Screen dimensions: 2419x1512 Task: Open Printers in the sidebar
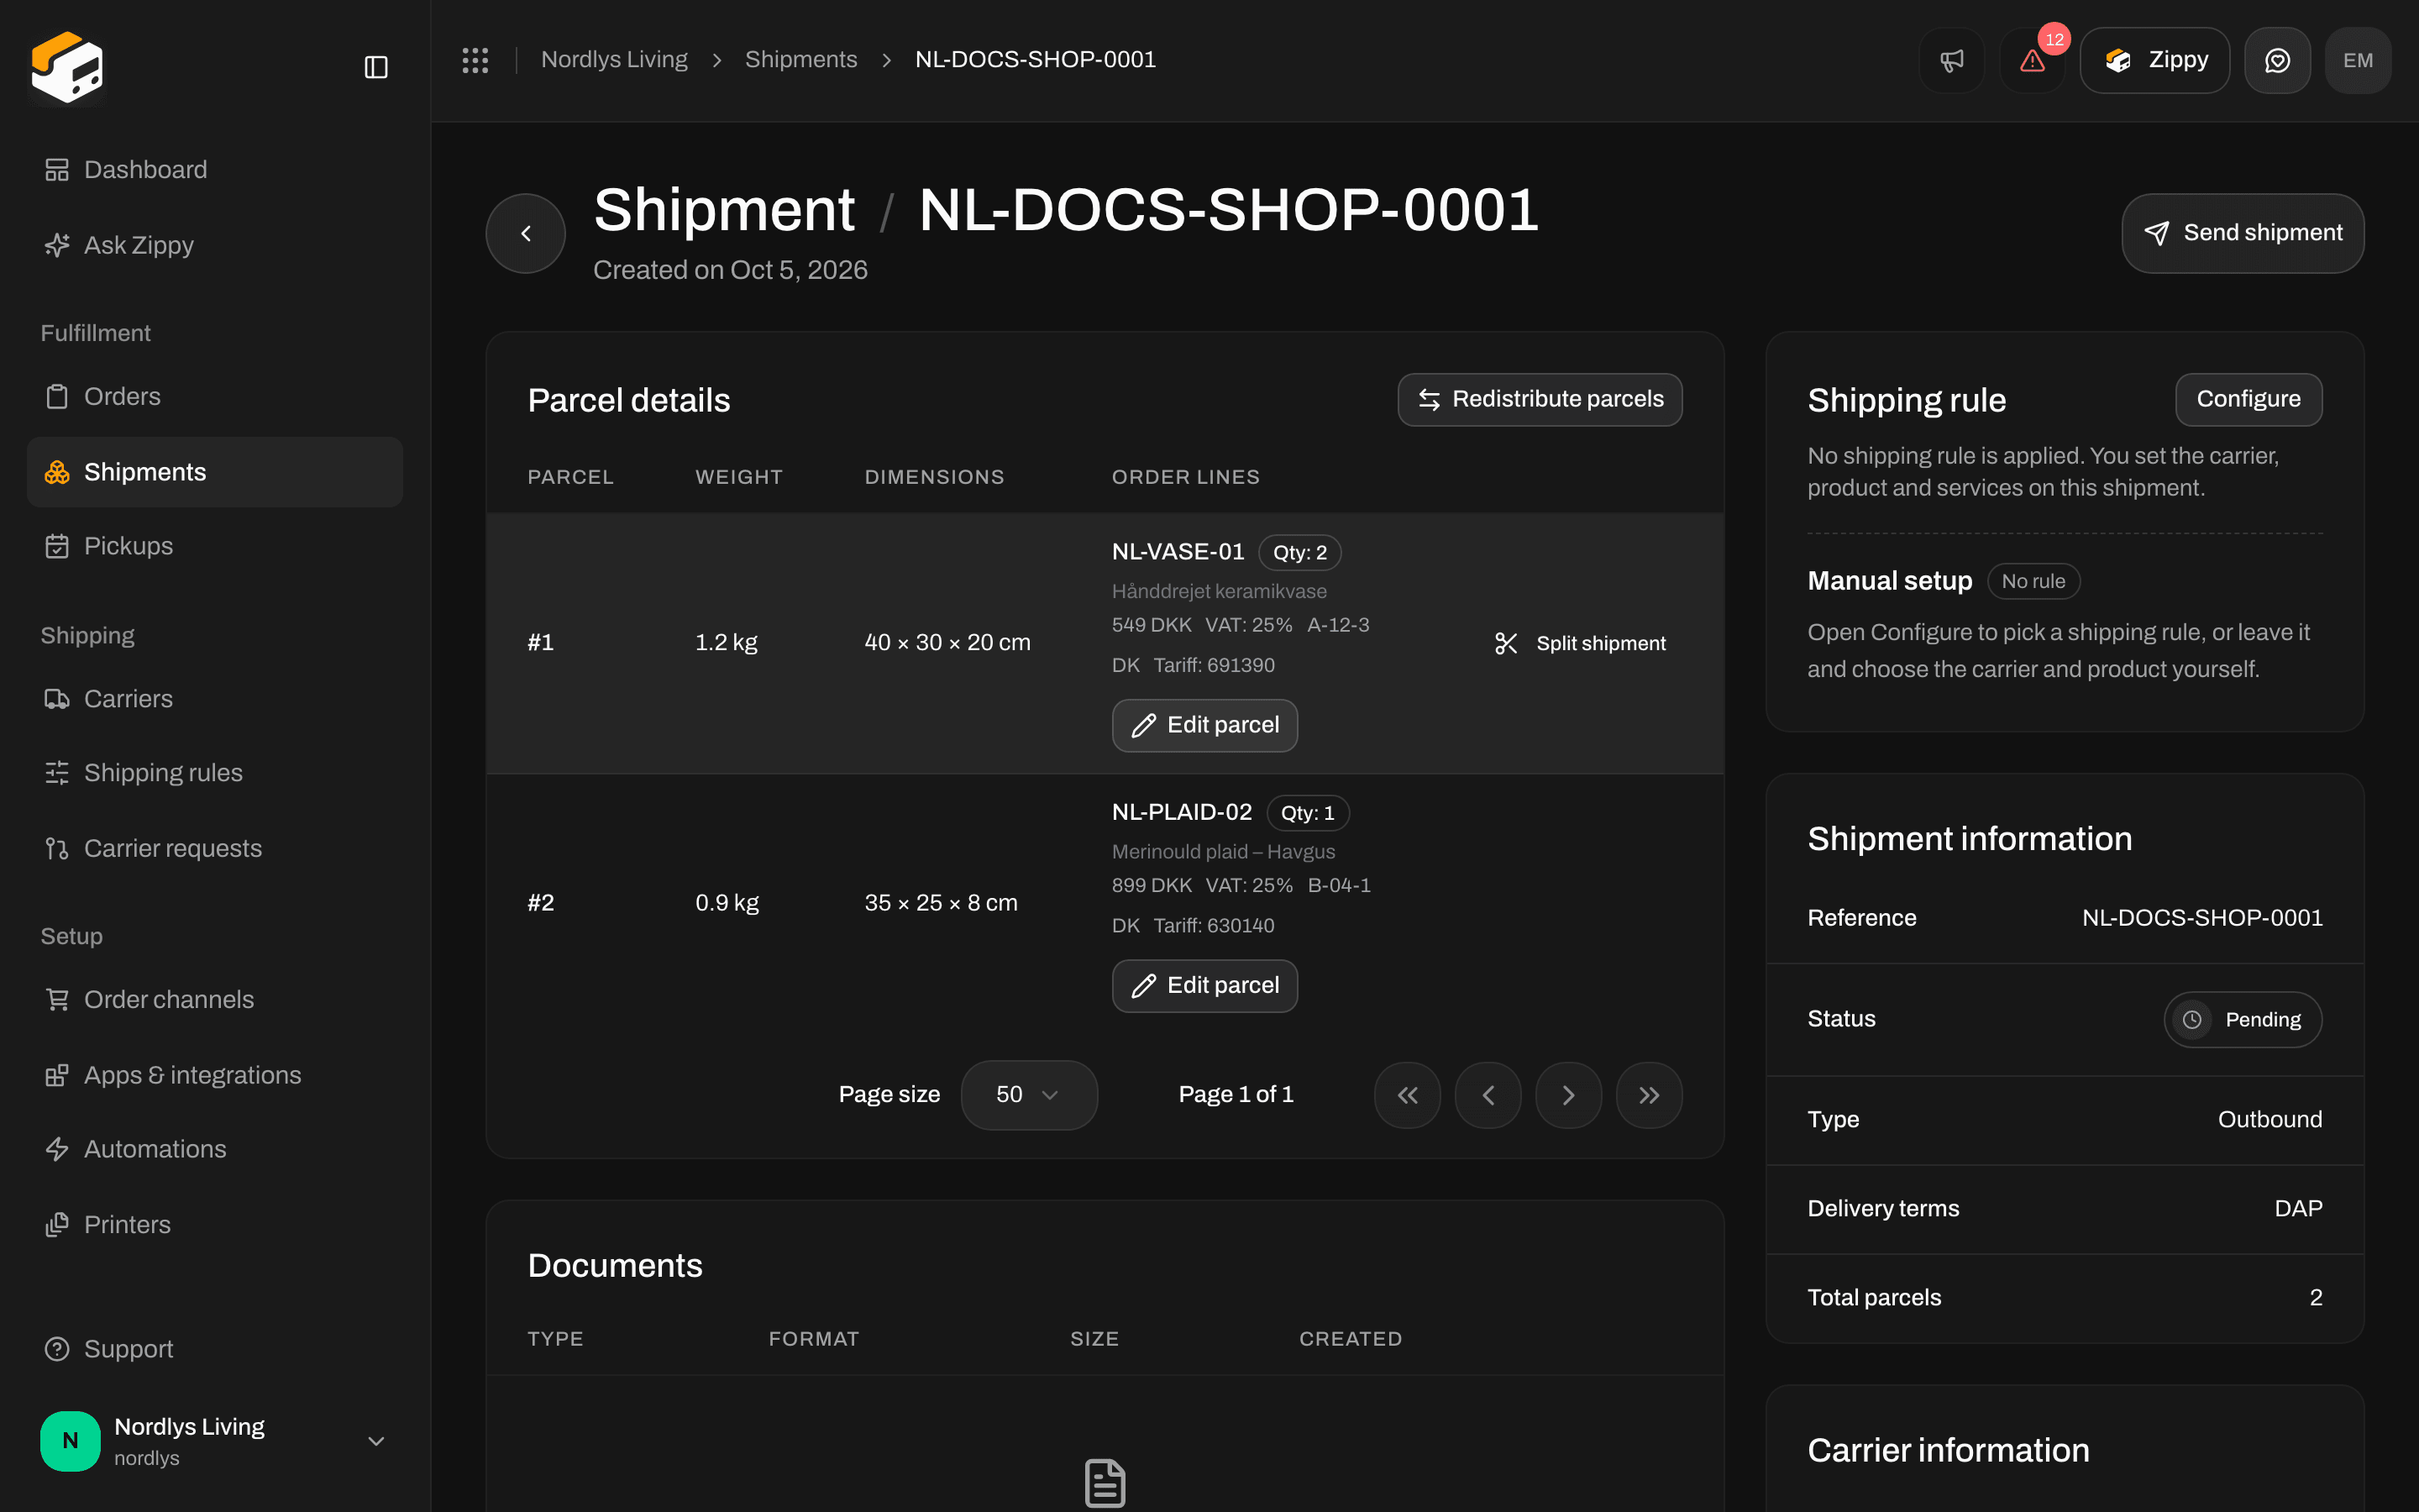pyautogui.click(x=215, y=1225)
